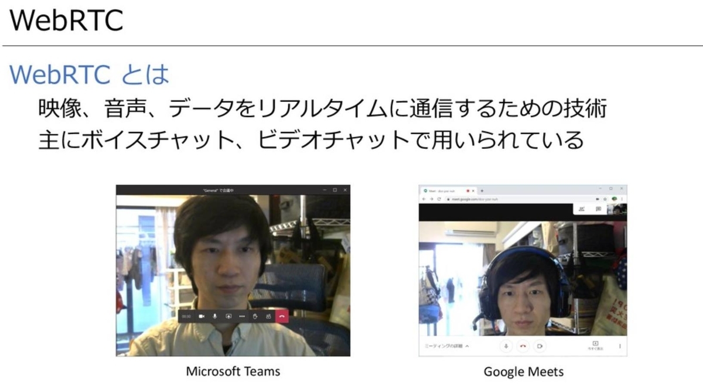Click the present now button in Meet
Image resolution: width=703 pixels, height=389 pixels.
click(x=596, y=346)
